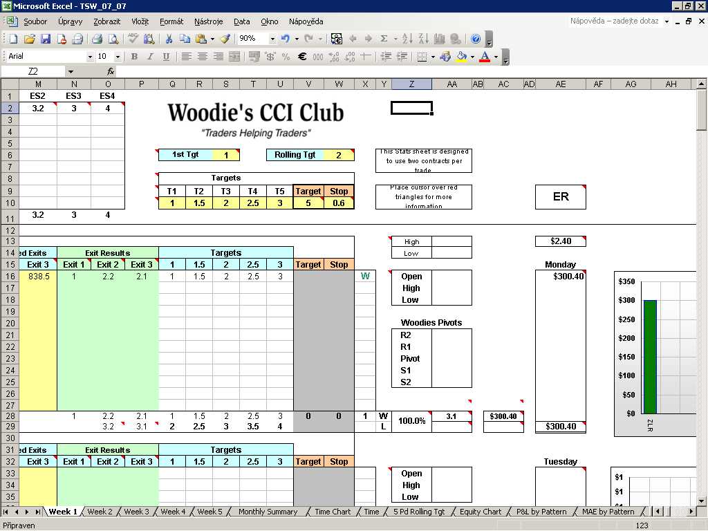Open the font color dropdown arrow
This screenshot has height=531, width=708.
(x=496, y=57)
